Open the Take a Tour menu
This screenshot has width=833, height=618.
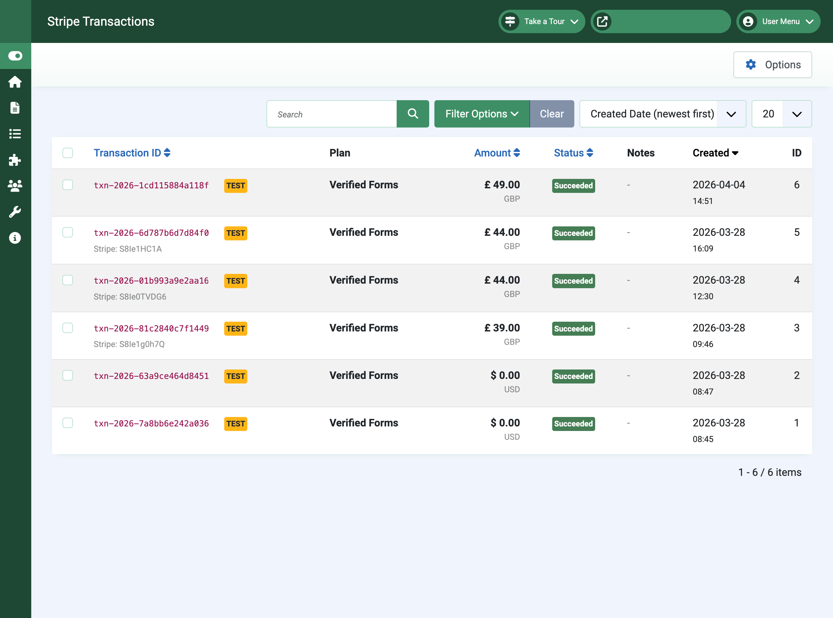(541, 21)
